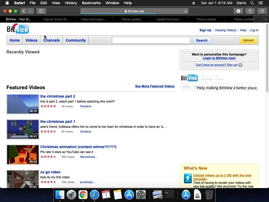Screen dimensions: 269x202
Task: Click Don't have an account? Sign up!
Action: click(x=216, y=65)
